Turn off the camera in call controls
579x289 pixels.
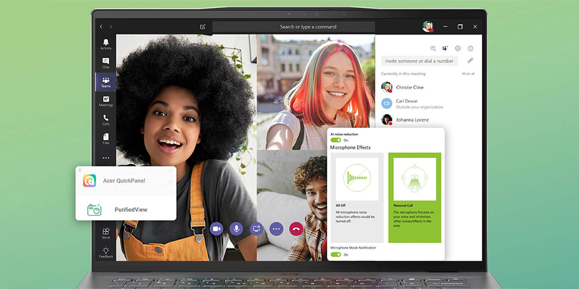pyautogui.click(x=217, y=229)
